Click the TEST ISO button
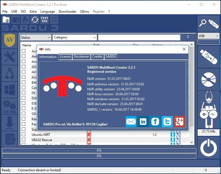This screenshot has height=174, width=221. 44,19
